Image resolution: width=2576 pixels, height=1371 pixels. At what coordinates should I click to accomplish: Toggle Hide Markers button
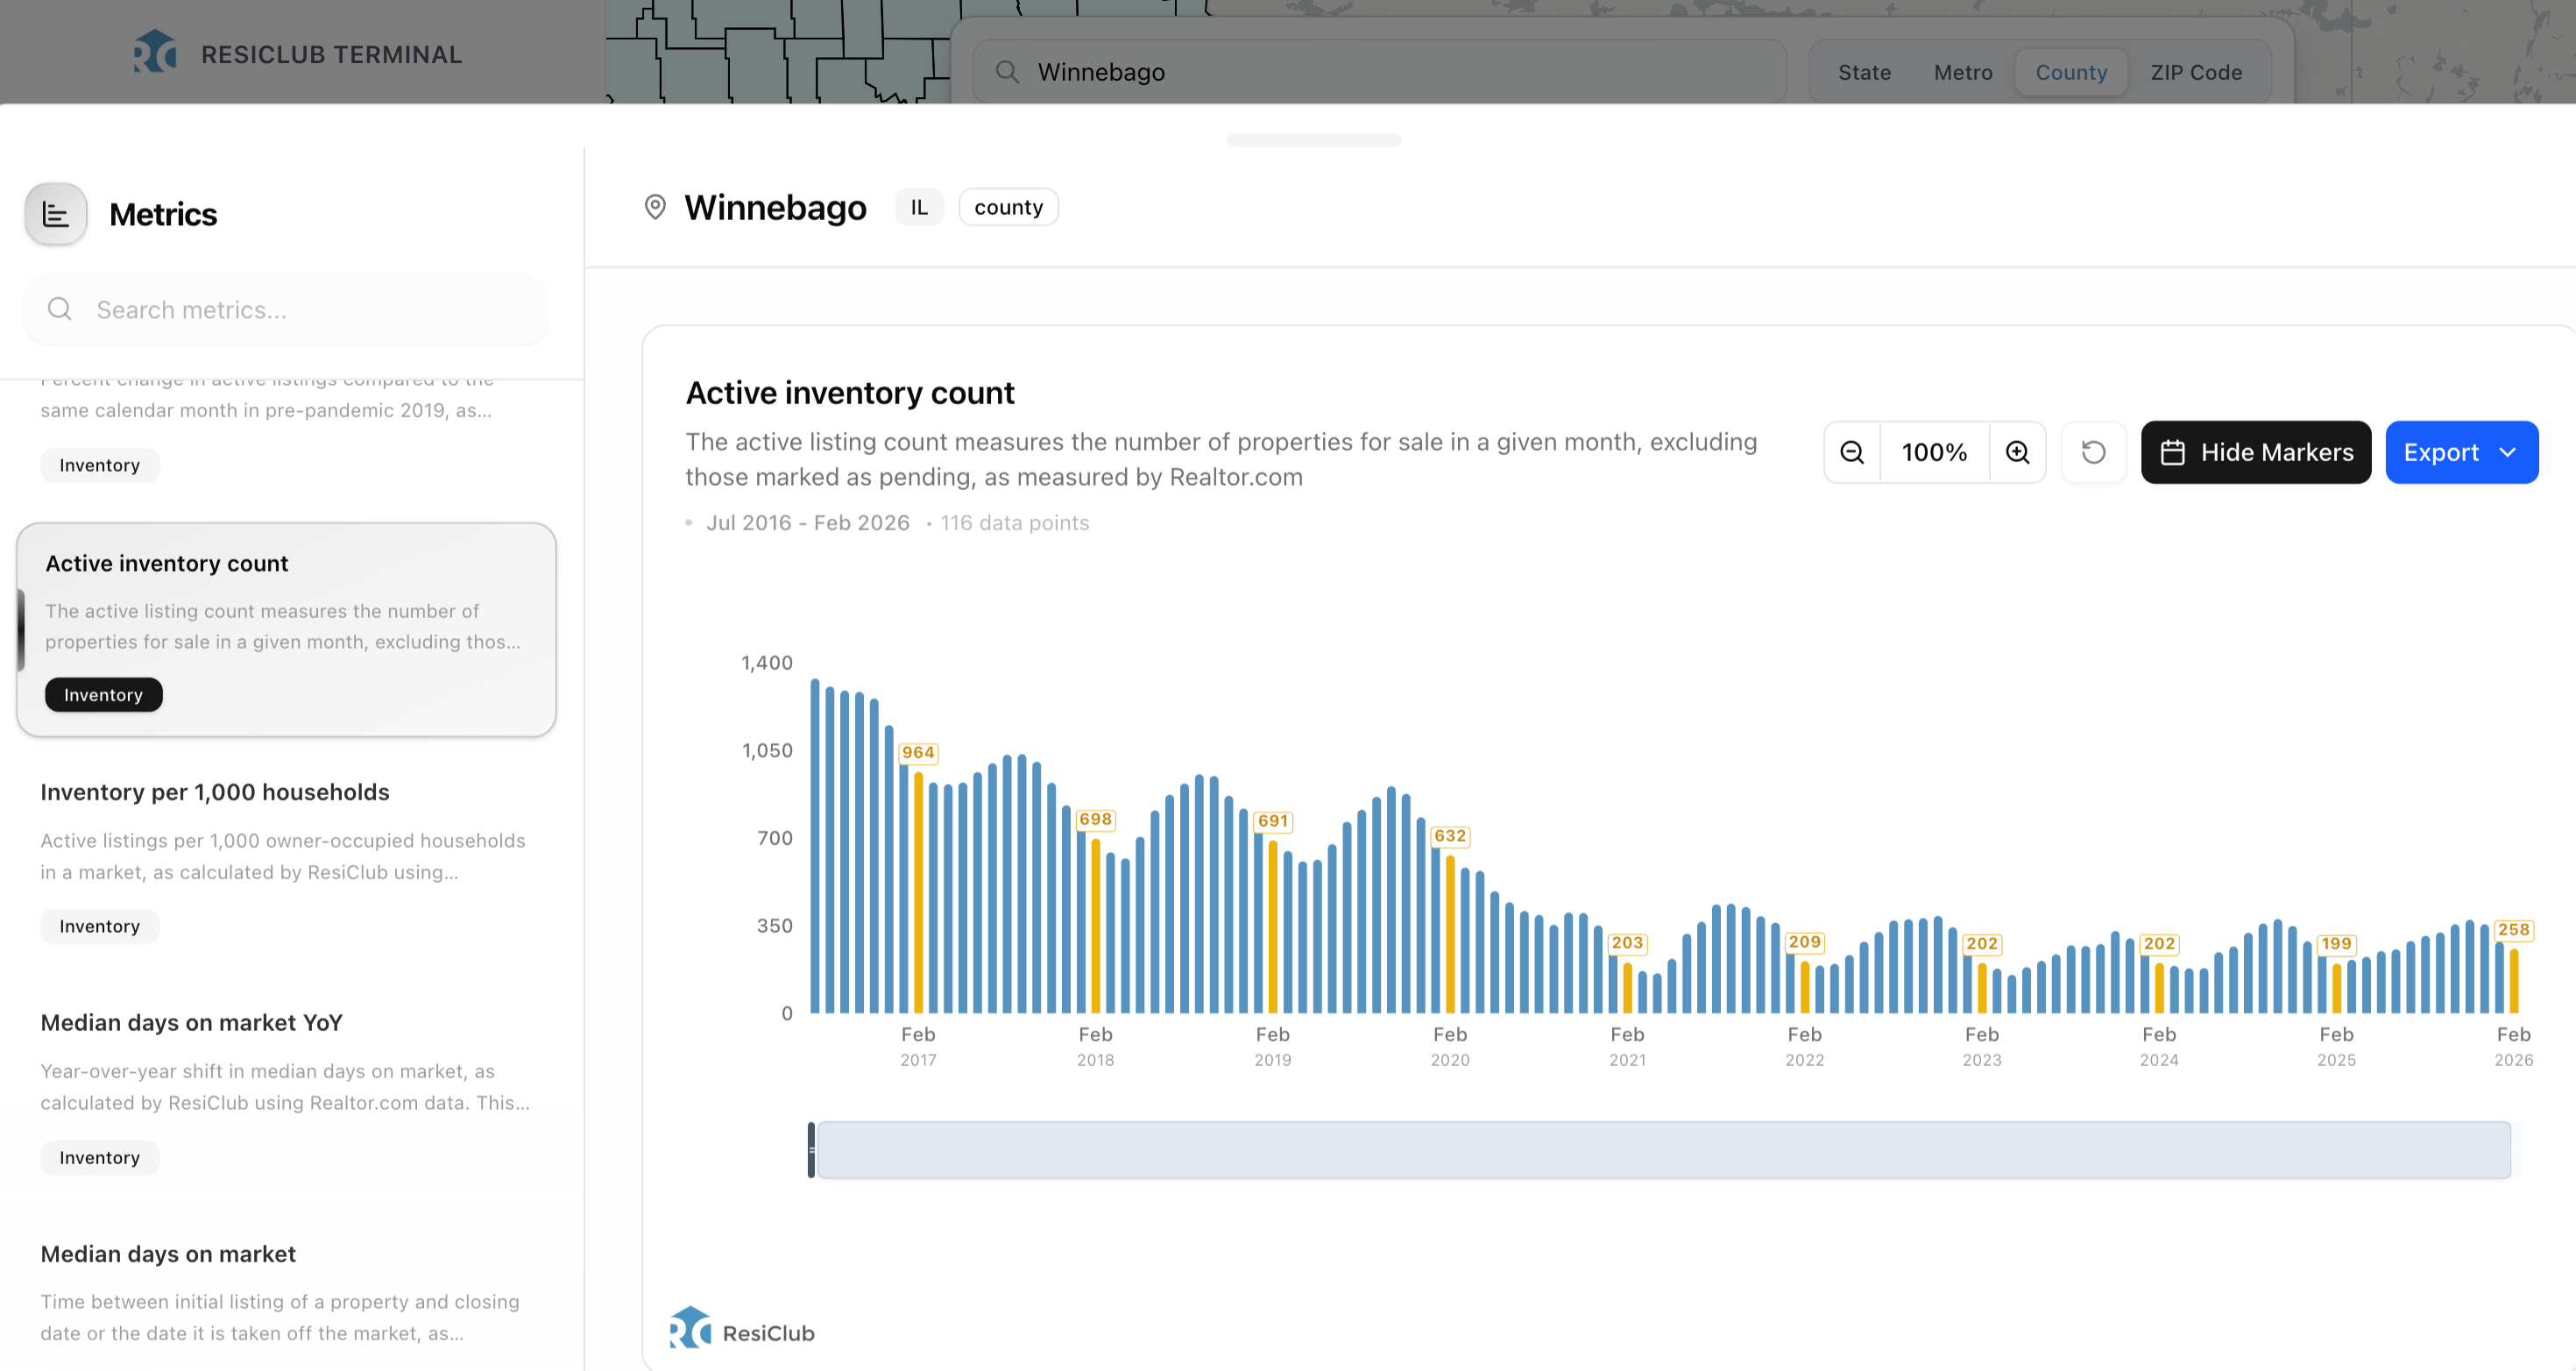(2255, 452)
